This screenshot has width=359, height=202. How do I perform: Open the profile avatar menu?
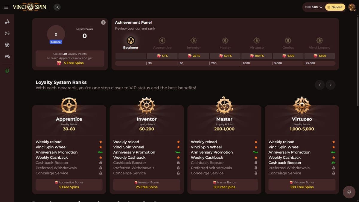tap(352, 7)
